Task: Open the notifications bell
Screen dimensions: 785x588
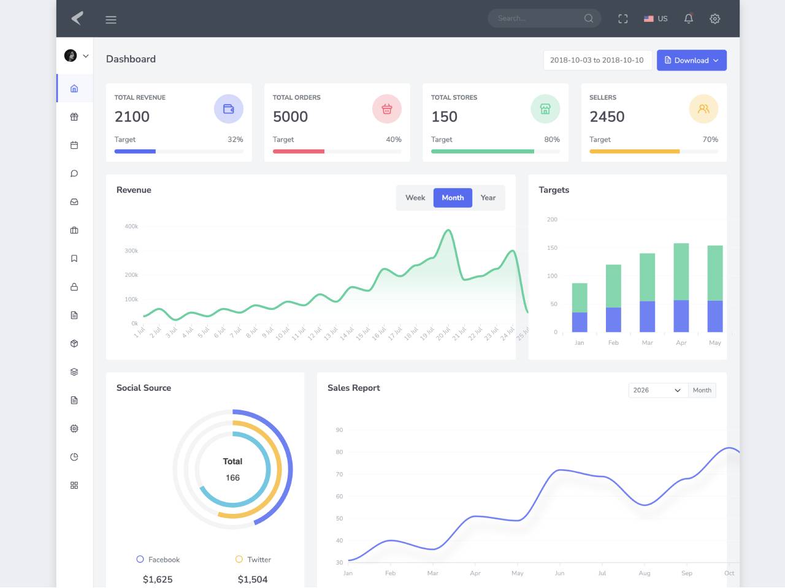Action: point(689,18)
